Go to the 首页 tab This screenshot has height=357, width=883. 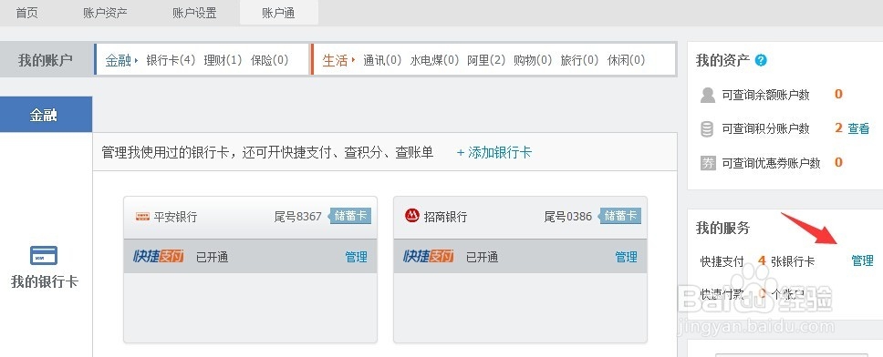pos(27,13)
